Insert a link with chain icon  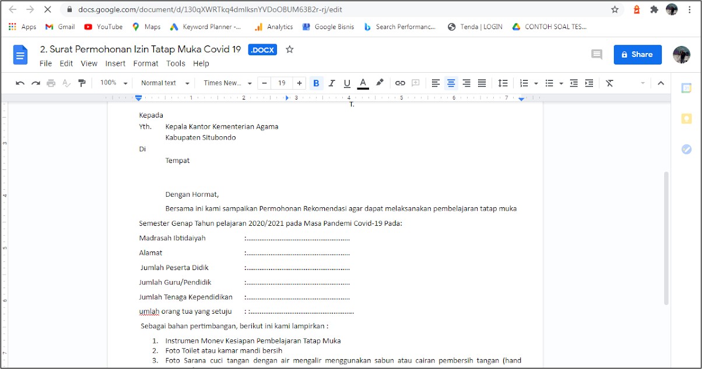(400, 83)
